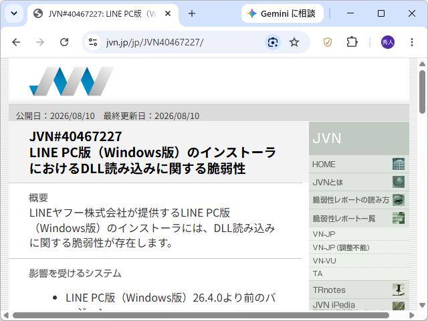Open a new tab with plus button
The height and width of the screenshot is (321, 428).
pyautogui.click(x=192, y=13)
